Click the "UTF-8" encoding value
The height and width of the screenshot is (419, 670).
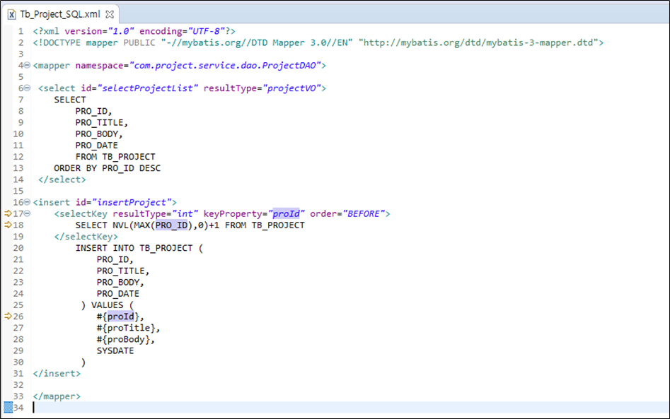(207, 31)
